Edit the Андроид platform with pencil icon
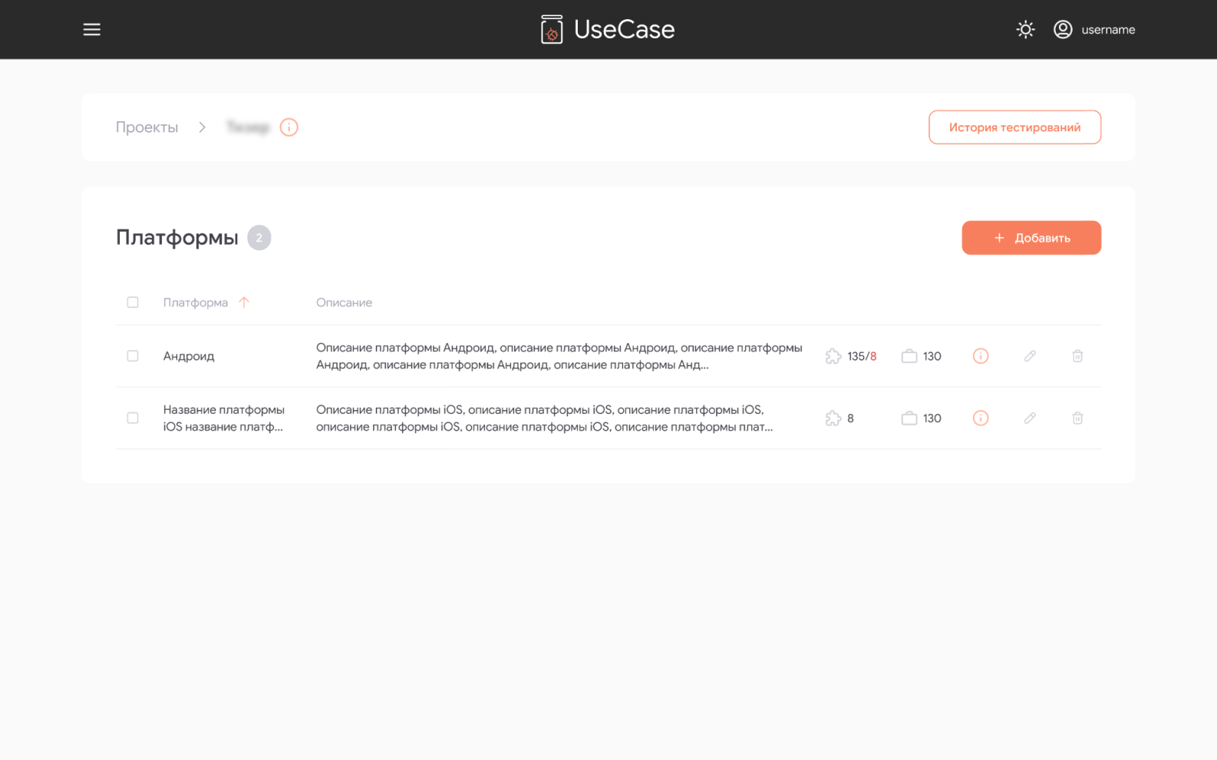Viewport: 1217px width, 760px height. pyautogui.click(x=1030, y=356)
